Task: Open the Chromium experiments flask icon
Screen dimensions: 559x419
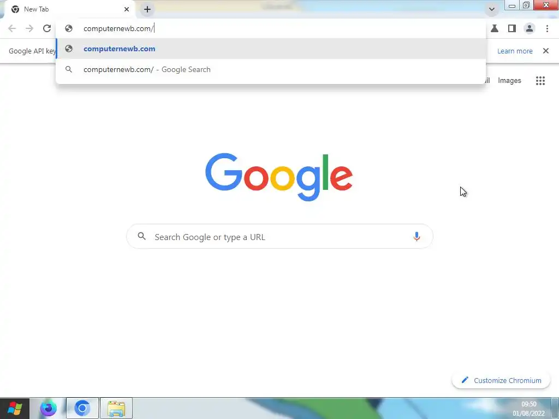Action: (495, 28)
